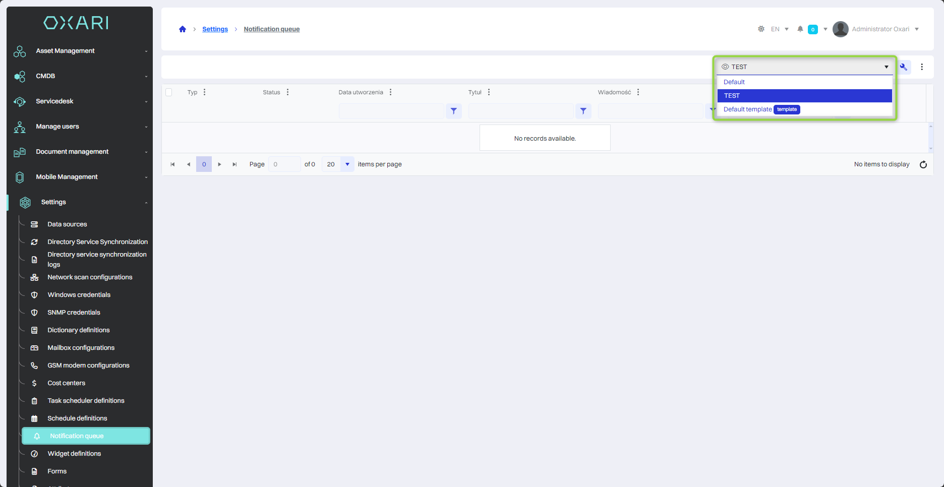Click the Settings breadcrumb link

(x=215, y=29)
